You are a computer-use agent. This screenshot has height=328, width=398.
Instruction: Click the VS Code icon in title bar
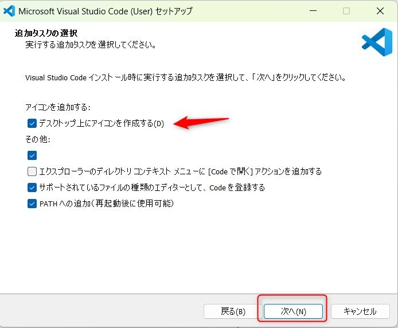tap(9, 11)
